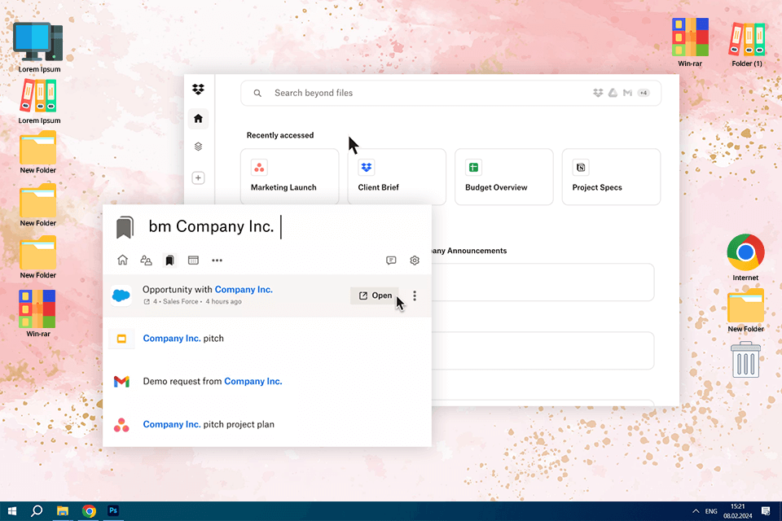Click the Gmail filter icon in search bar
This screenshot has height=521, width=782.
627,93
